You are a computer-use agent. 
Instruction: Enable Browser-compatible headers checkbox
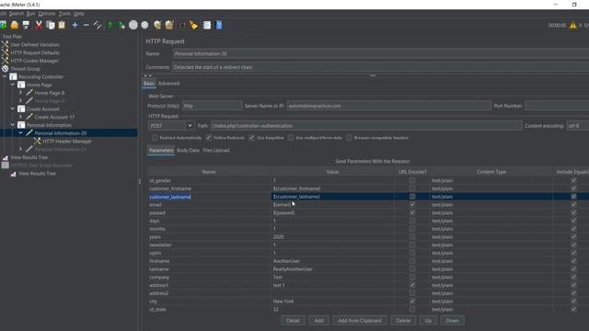tap(349, 138)
